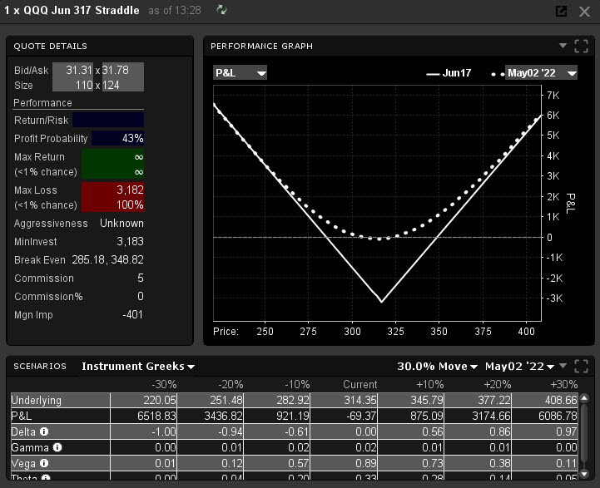Click the Delta 0.97 cell
This screenshot has width=600, height=488.
(545, 431)
